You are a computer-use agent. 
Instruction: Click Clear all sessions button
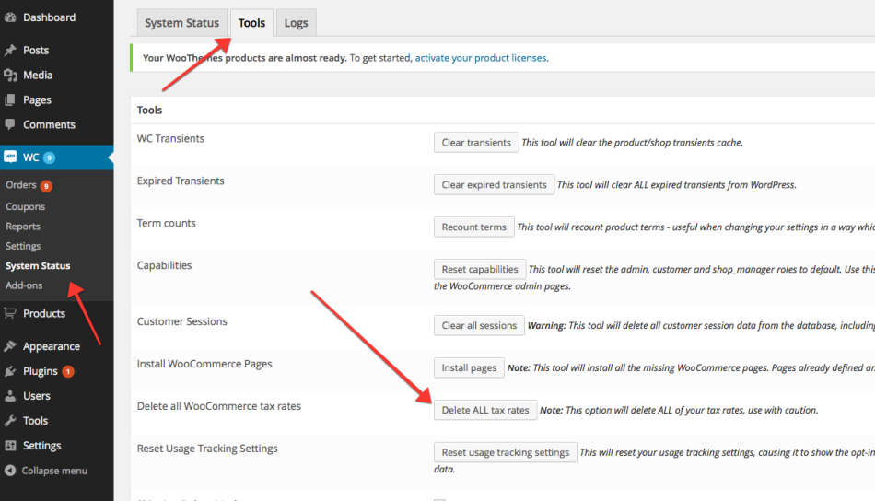coord(479,325)
